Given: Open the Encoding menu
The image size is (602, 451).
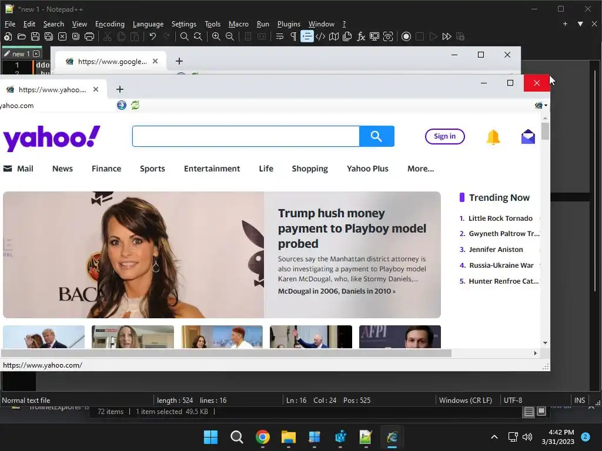Looking at the screenshot, I should coord(110,23).
